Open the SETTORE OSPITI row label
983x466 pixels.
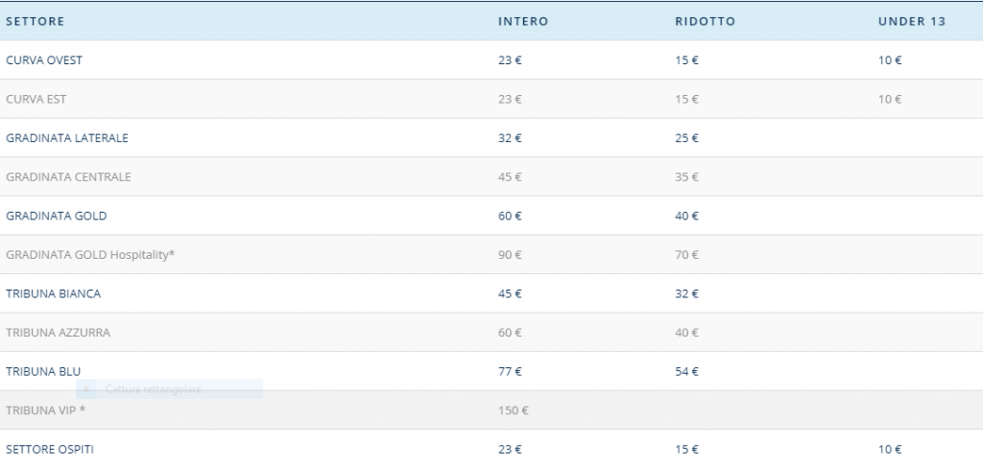(x=50, y=449)
